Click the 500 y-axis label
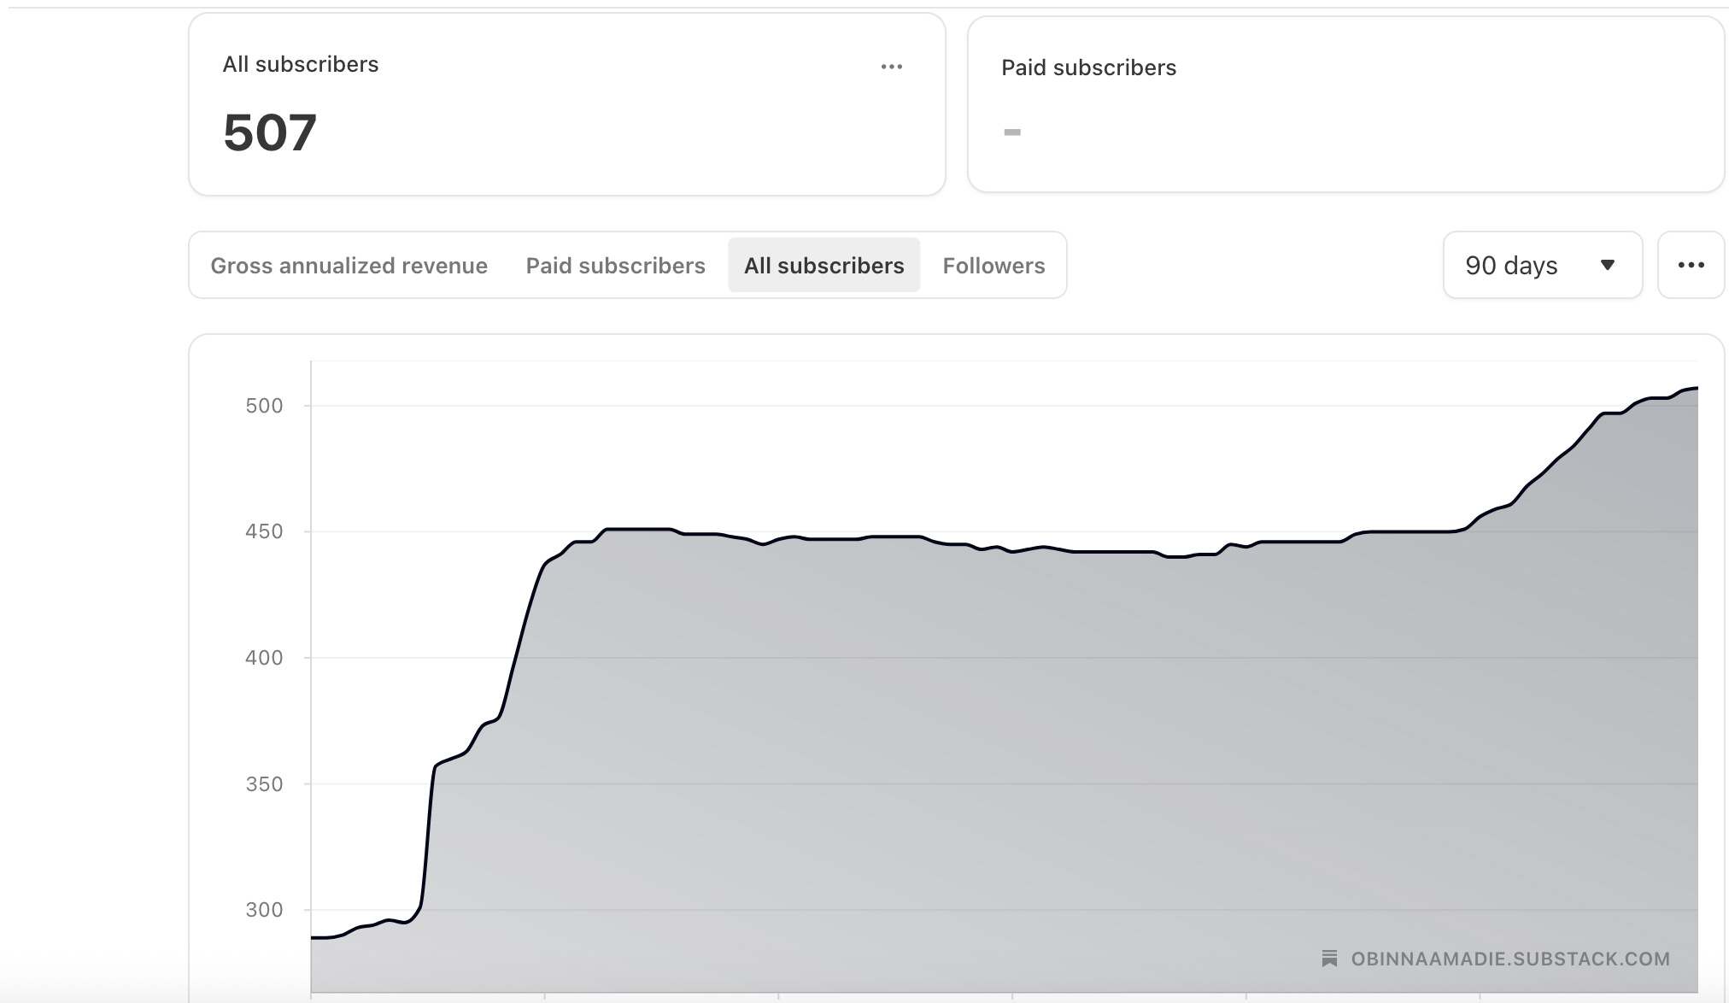Viewport: 1729px width, 1003px height. click(x=264, y=406)
